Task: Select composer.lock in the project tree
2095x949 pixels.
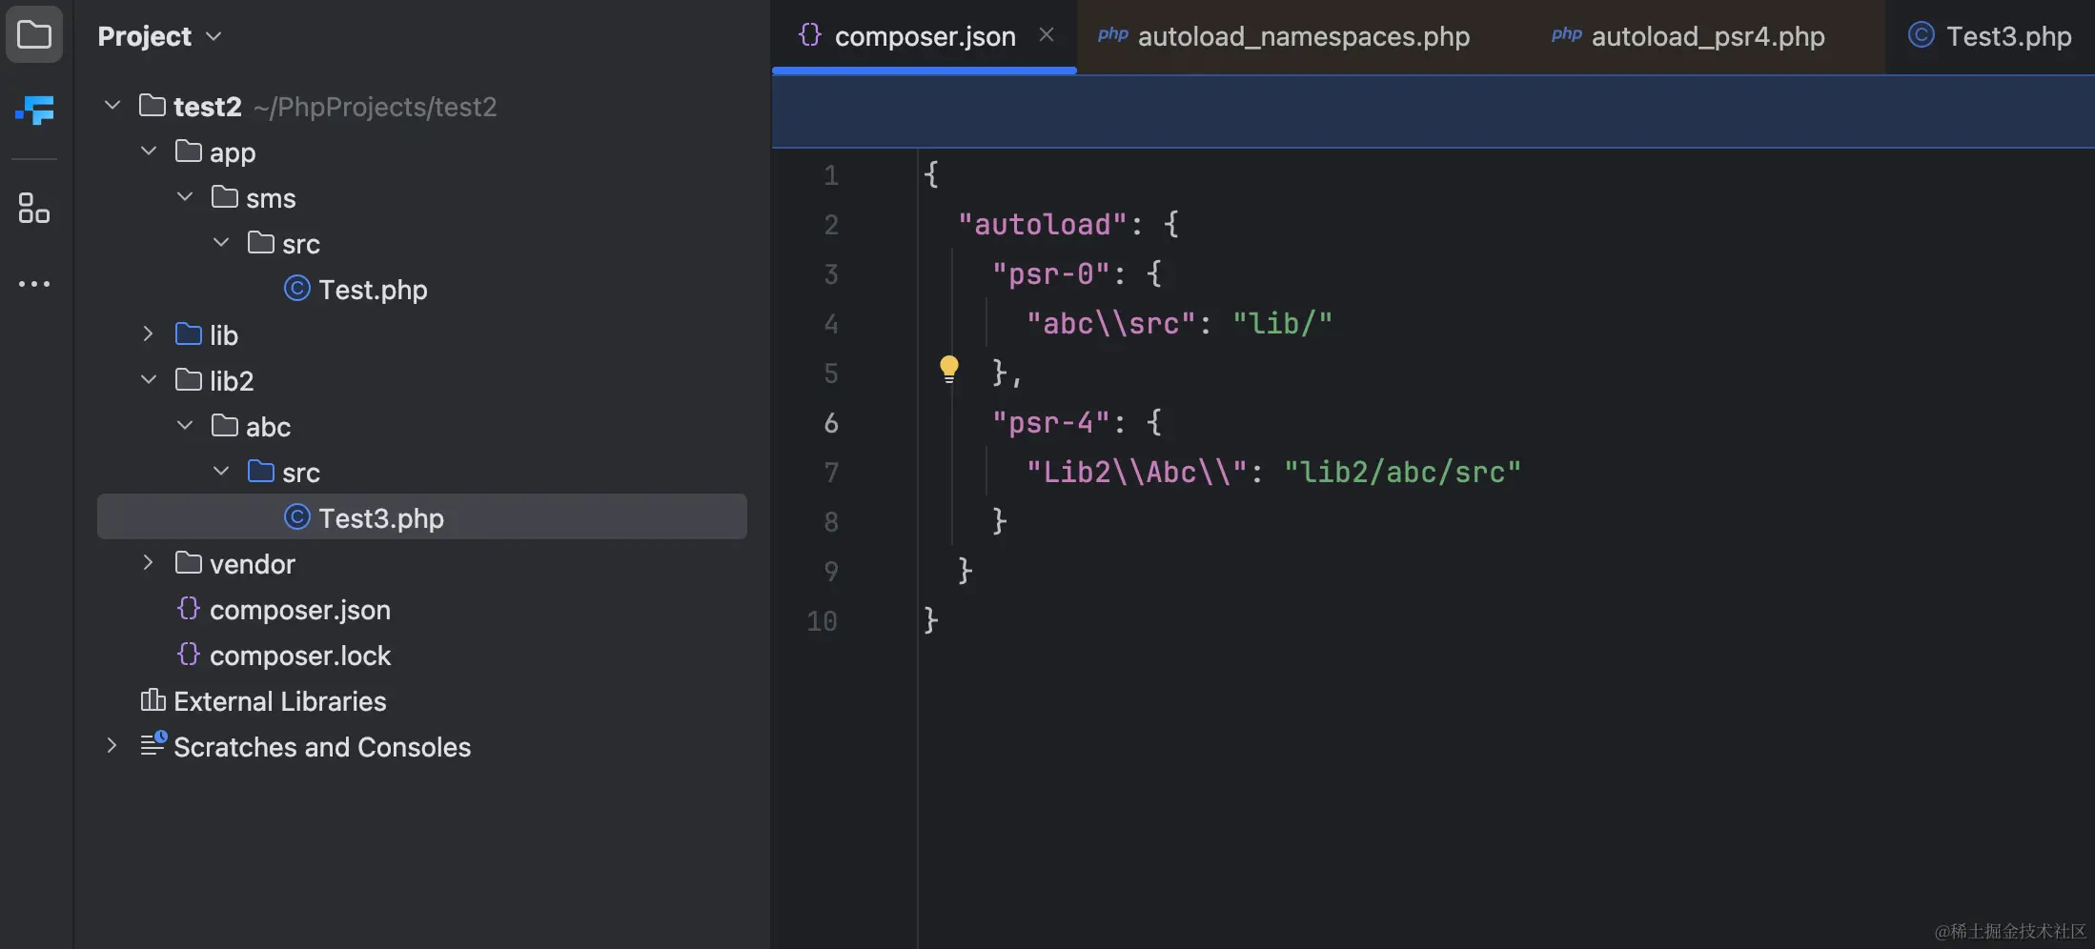Action: coord(299,655)
